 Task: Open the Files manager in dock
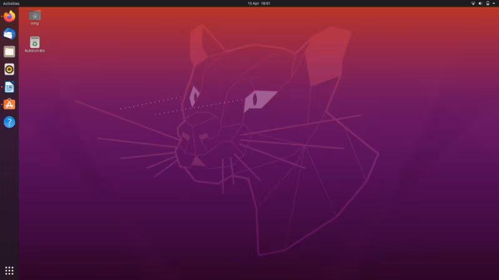9,52
